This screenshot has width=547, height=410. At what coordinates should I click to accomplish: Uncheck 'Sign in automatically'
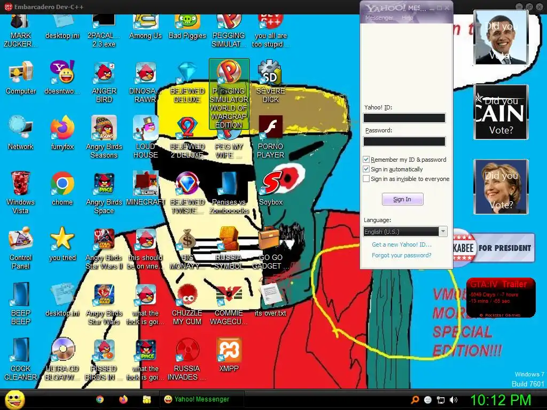(366, 169)
